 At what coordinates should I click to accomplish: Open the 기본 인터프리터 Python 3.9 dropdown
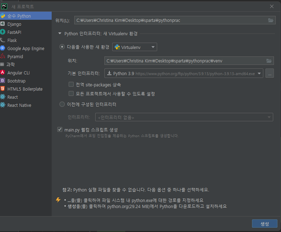184,73
